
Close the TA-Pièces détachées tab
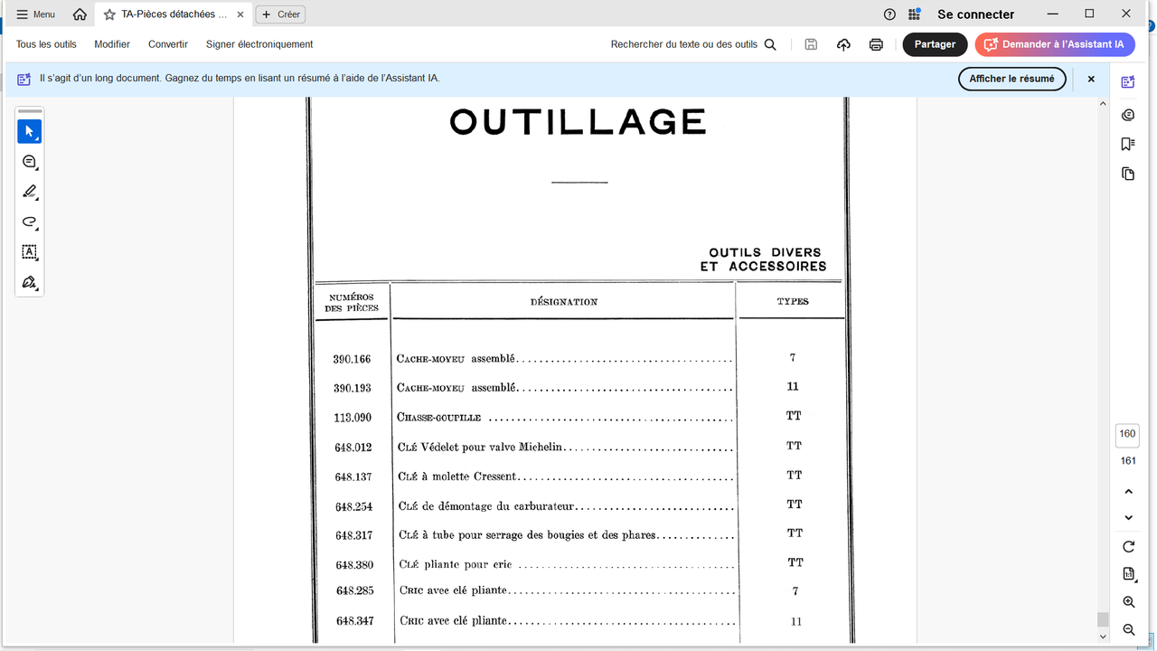point(240,14)
